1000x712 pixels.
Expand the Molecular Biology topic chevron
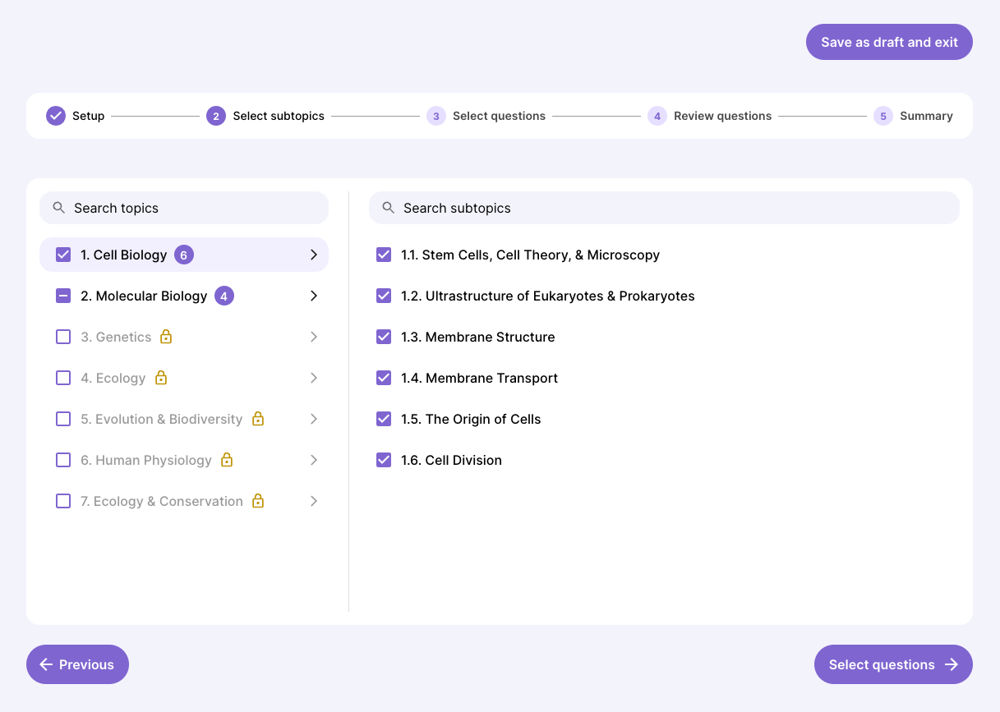(x=313, y=296)
